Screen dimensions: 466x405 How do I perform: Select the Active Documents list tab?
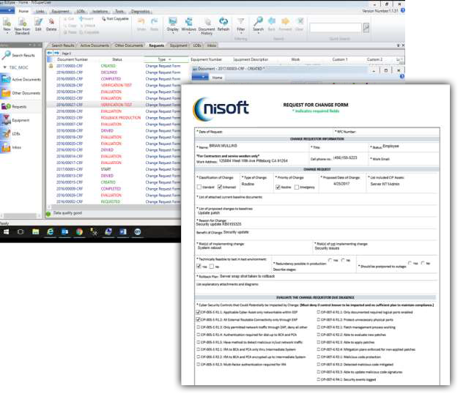coord(95,45)
